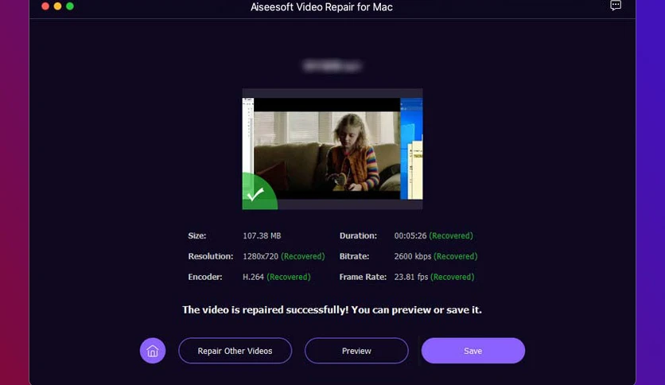This screenshot has height=385, width=665.
Task: Click the Recovered tag beside Resolution
Action: [303, 256]
